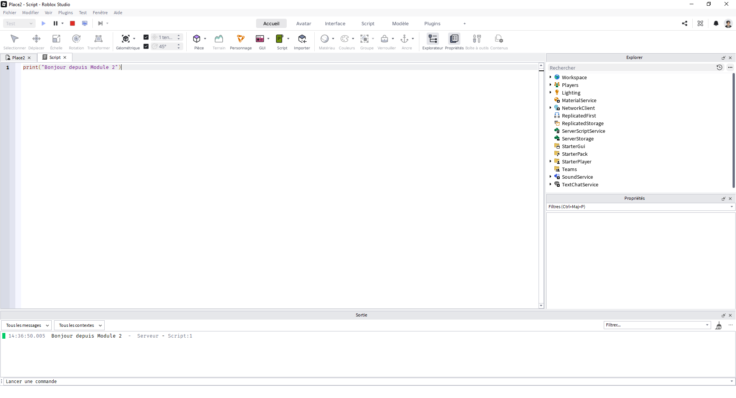Click the Importer 3D icon

(302, 39)
